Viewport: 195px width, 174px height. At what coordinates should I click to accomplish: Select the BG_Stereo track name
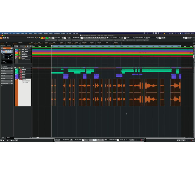click(x=25, y=55)
